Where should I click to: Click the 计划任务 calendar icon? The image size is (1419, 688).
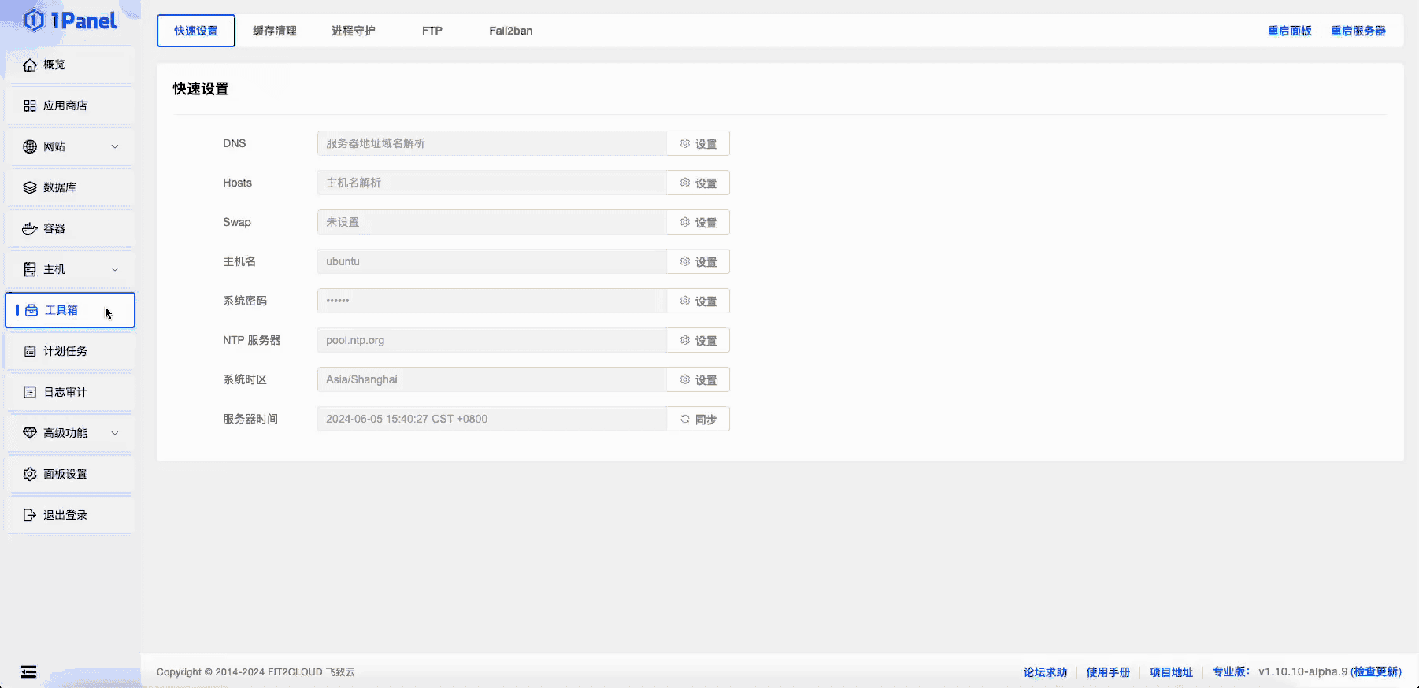coord(30,351)
